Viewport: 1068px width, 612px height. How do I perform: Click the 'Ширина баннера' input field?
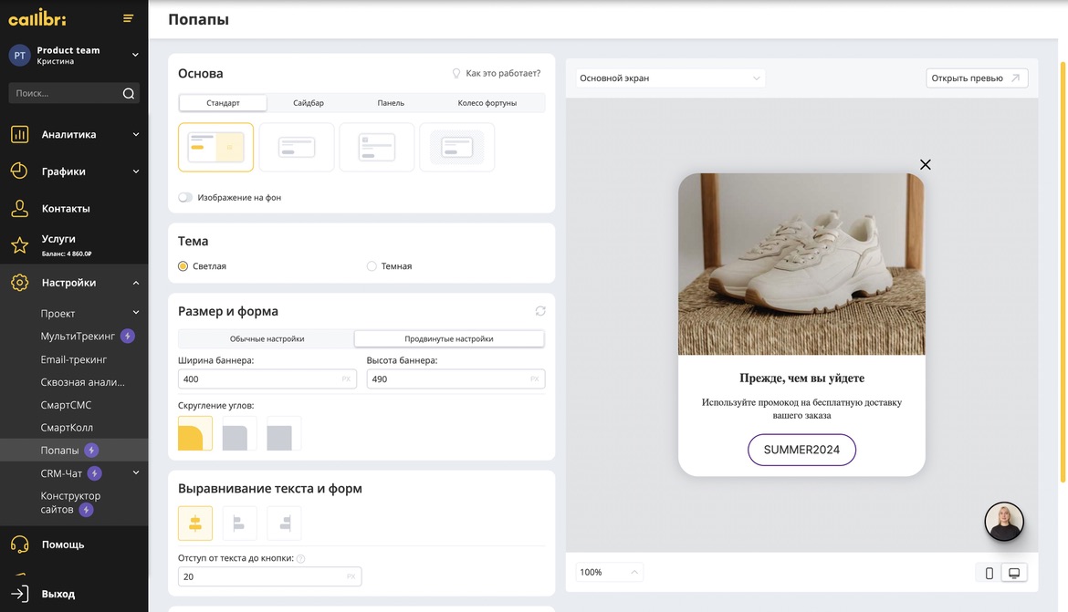pyautogui.click(x=259, y=379)
